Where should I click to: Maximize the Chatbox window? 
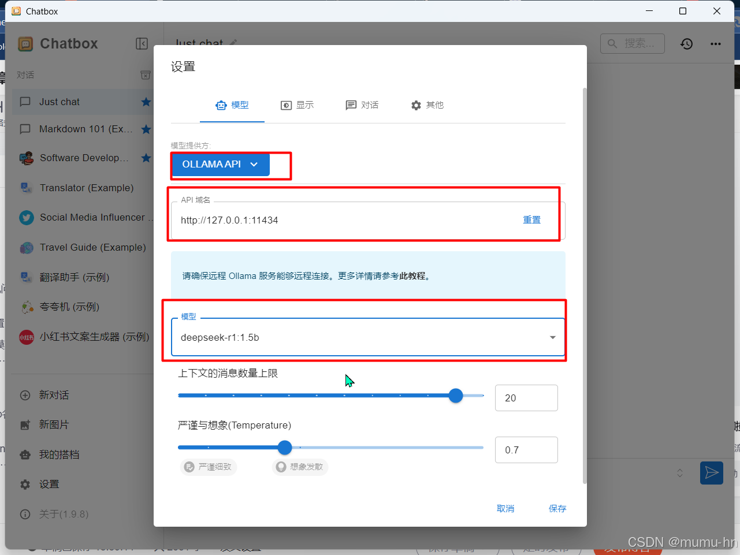click(683, 11)
